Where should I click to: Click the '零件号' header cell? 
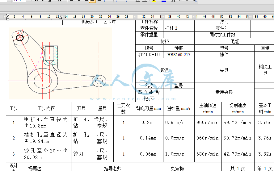point(222,28)
